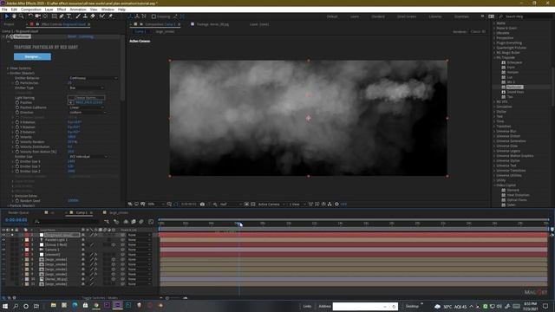
Task: Select the Hand tool
Action: (14, 16)
